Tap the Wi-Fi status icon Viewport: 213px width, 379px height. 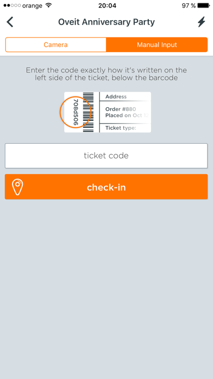pos(49,5)
